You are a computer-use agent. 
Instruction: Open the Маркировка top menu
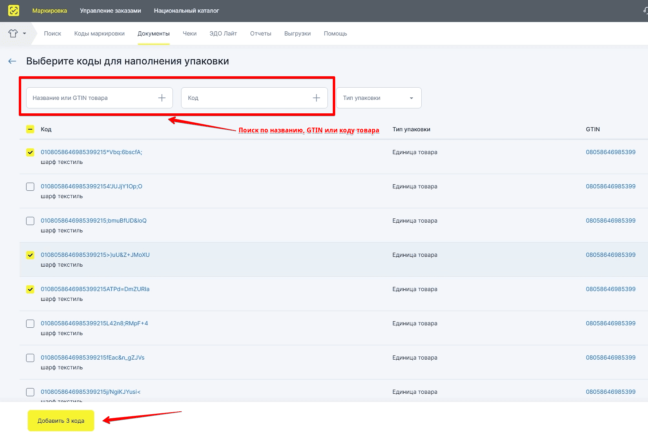[50, 11]
